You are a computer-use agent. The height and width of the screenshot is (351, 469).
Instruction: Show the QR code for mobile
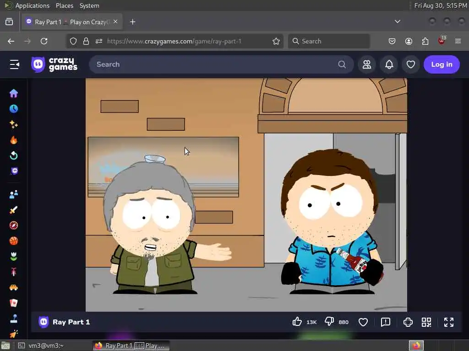pyautogui.click(x=426, y=322)
